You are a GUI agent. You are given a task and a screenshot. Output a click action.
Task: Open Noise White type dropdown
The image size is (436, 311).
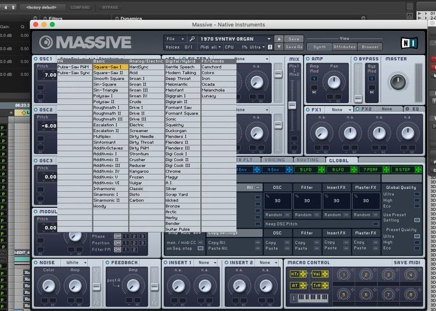[x=76, y=262]
